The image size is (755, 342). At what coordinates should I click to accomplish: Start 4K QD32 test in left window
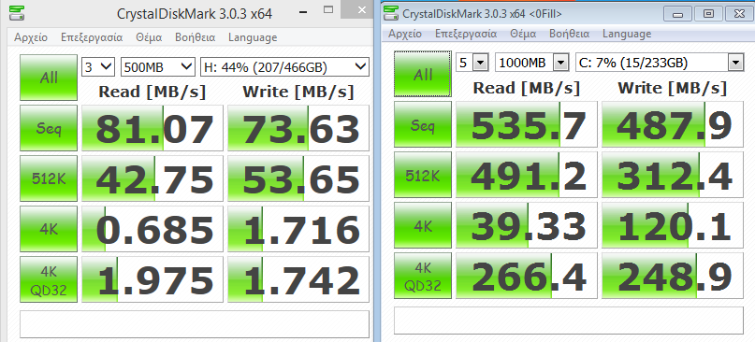click(x=49, y=279)
